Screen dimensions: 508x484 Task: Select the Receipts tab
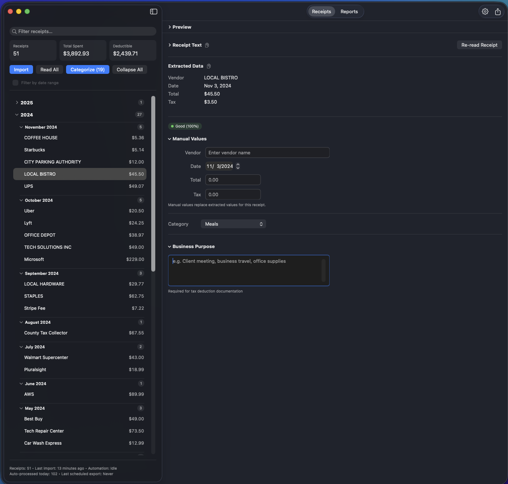(321, 11)
